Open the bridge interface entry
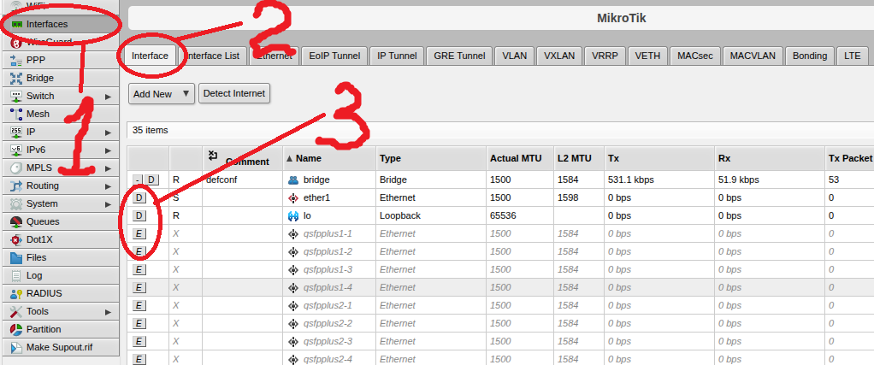 click(316, 180)
